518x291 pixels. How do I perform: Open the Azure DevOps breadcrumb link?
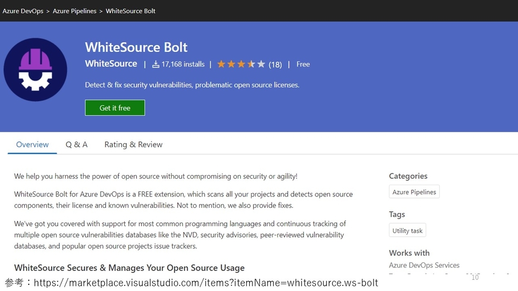[23, 11]
